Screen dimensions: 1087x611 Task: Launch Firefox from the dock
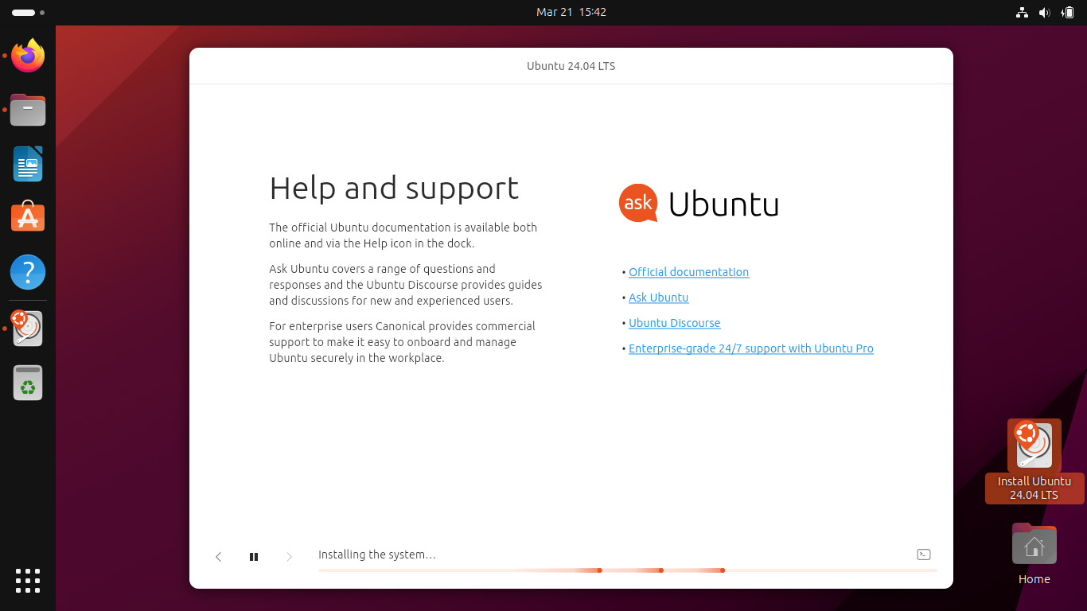[28, 56]
